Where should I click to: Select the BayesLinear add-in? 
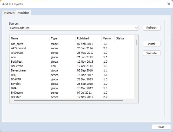pyautogui.click(x=18, y=71)
